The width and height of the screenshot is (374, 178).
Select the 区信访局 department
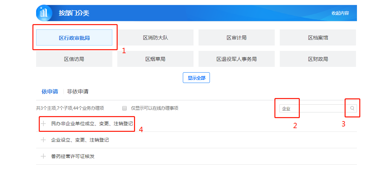(74, 59)
